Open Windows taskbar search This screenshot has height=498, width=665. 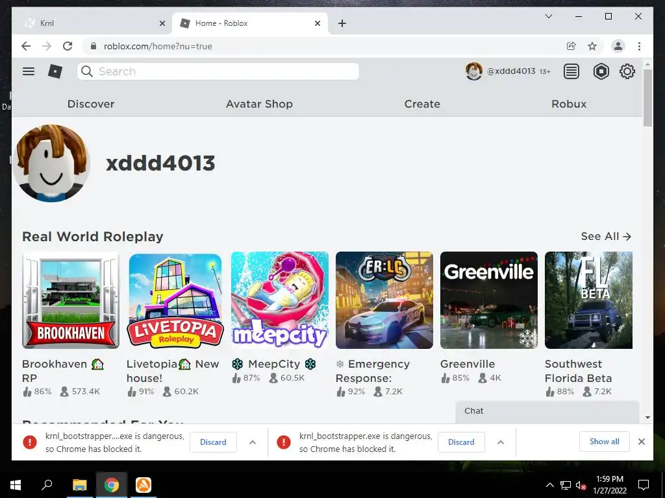pyautogui.click(x=47, y=485)
